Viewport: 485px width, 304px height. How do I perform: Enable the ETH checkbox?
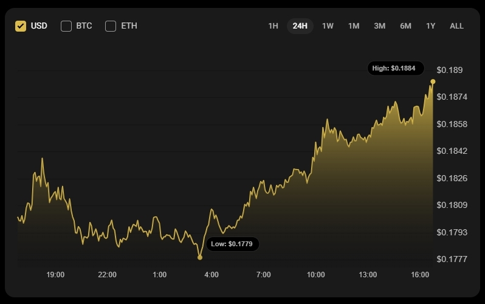(x=111, y=26)
